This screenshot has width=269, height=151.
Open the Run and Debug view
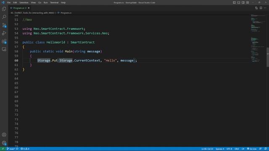tap(4, 33)
